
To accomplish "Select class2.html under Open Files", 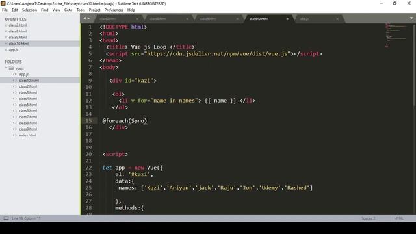I will pyautogui.click(x=18, y=25).
